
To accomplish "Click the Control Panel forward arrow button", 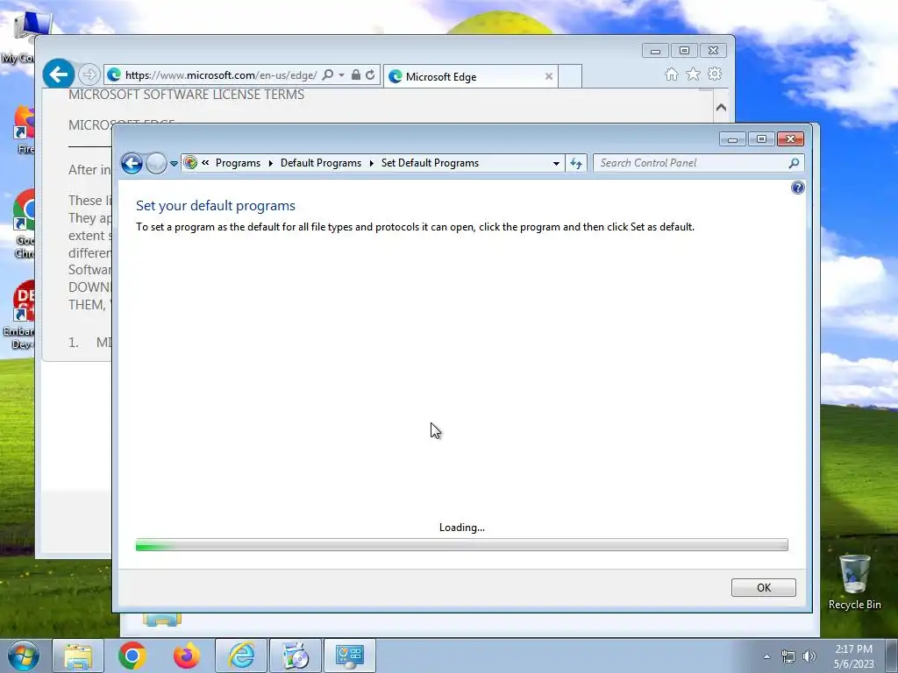I will click(x=156, y=164).
